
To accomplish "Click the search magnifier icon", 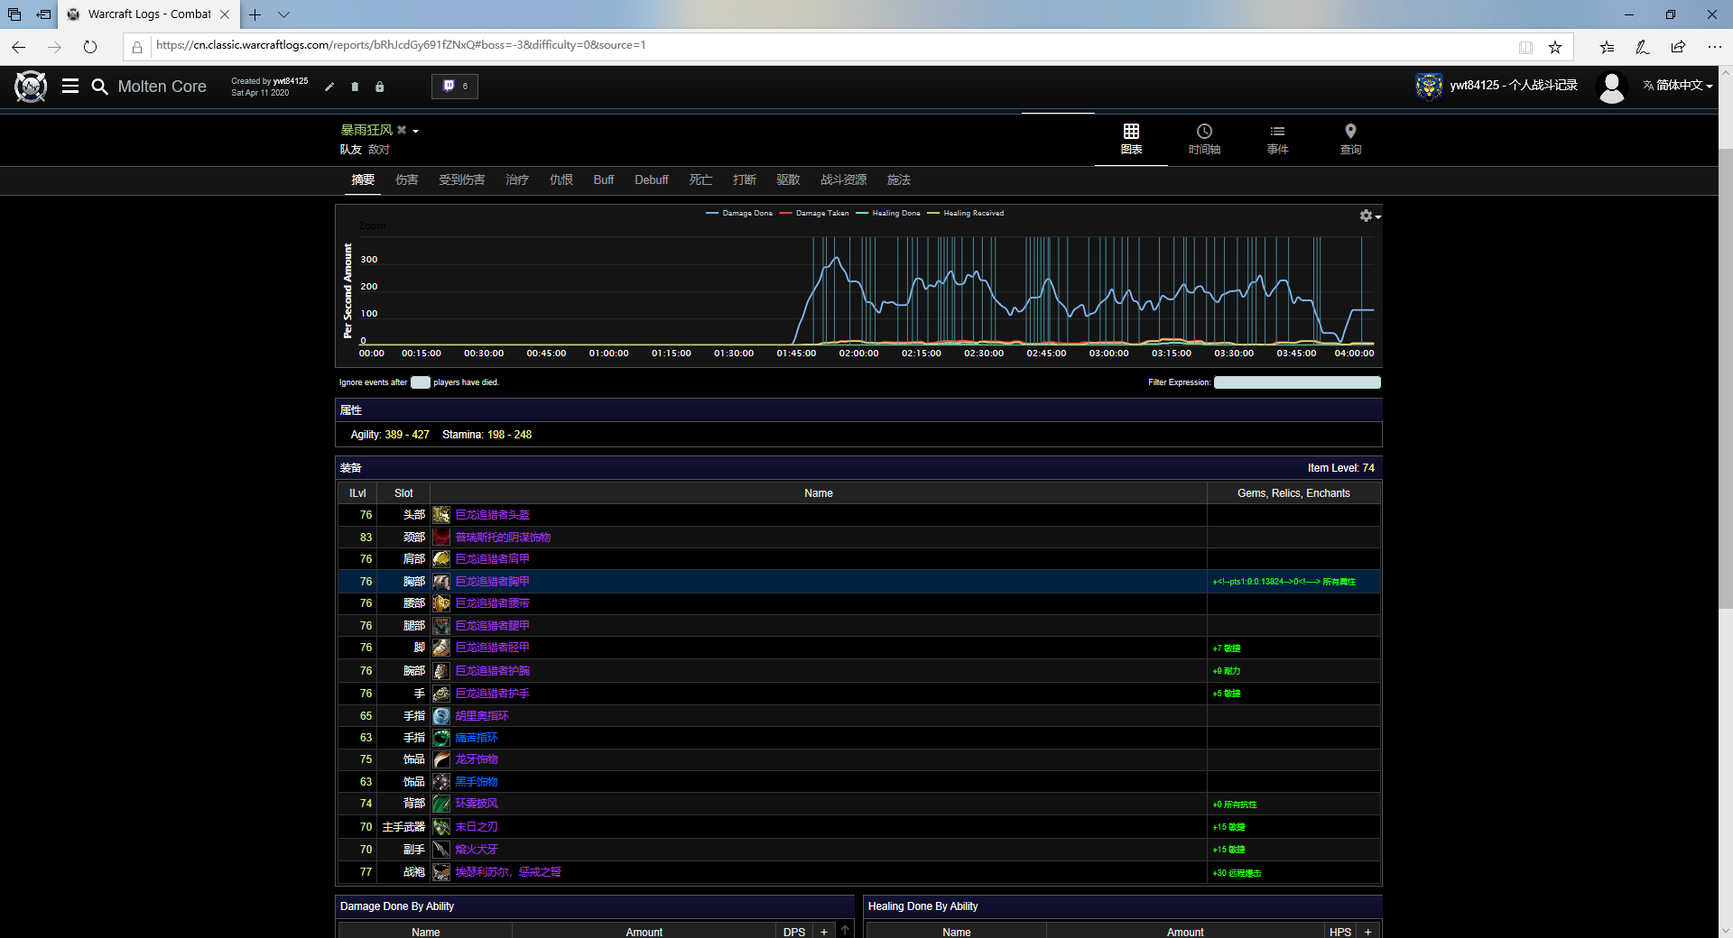I will [99, 87].
